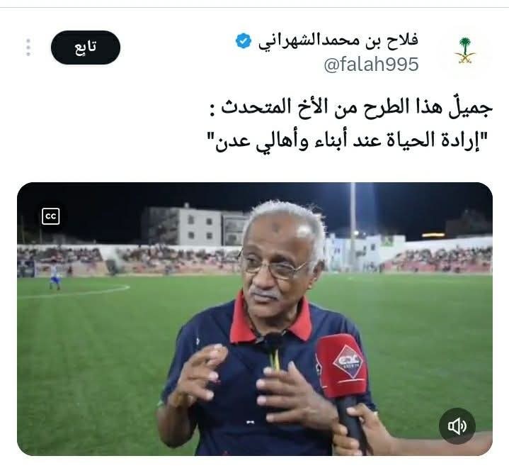Mute the video using the speaker icon
Screen dimensions: 509x473
point(457,426)
